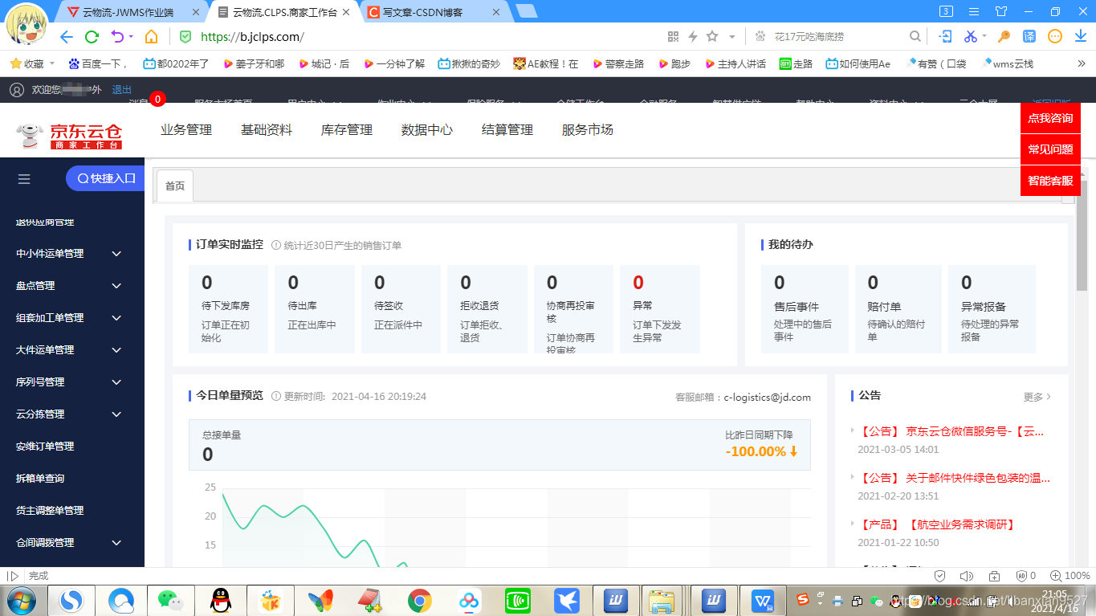Screen dimensions: 1096x616
Task: Click the sound icon in browser status bar
Action: [x=967, y=576]
